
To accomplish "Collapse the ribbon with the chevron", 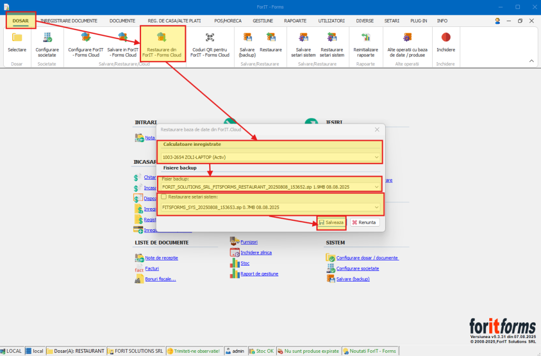I will (531, 61).
